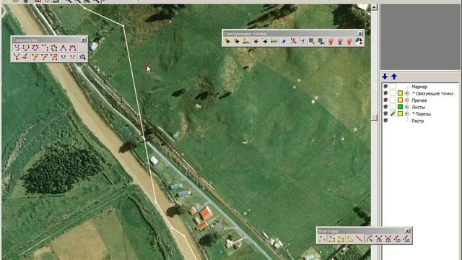Viewport: 462px width, 260px height.
Task: Toggle eye icon for Прочее layer
Action: coord(385,100)
